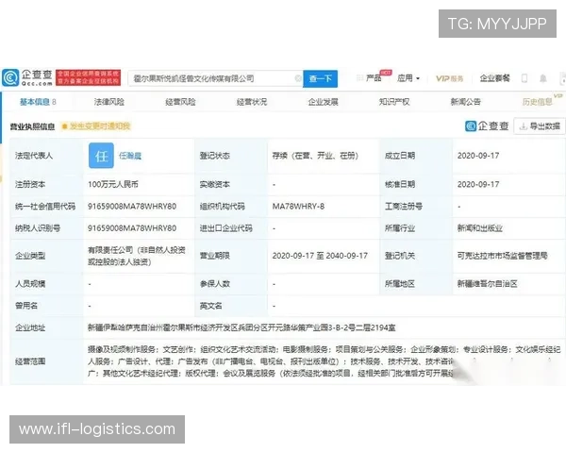Select organization code MA78WHRY-8
Viewport: 566px width, 453px height.
pos(298,207)
